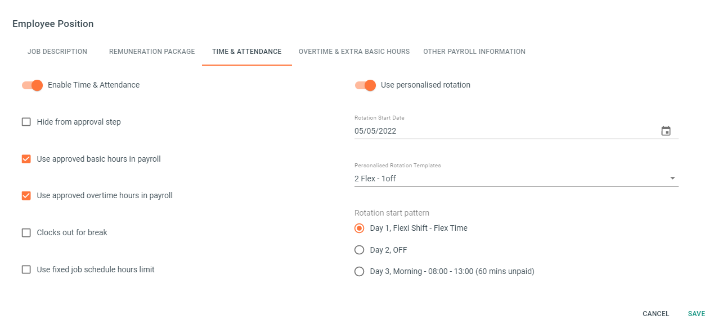This screenshot has height=329, width=718.
Task: Toggle Enable Time & Attendance switch
Action: tap(32, 85)
